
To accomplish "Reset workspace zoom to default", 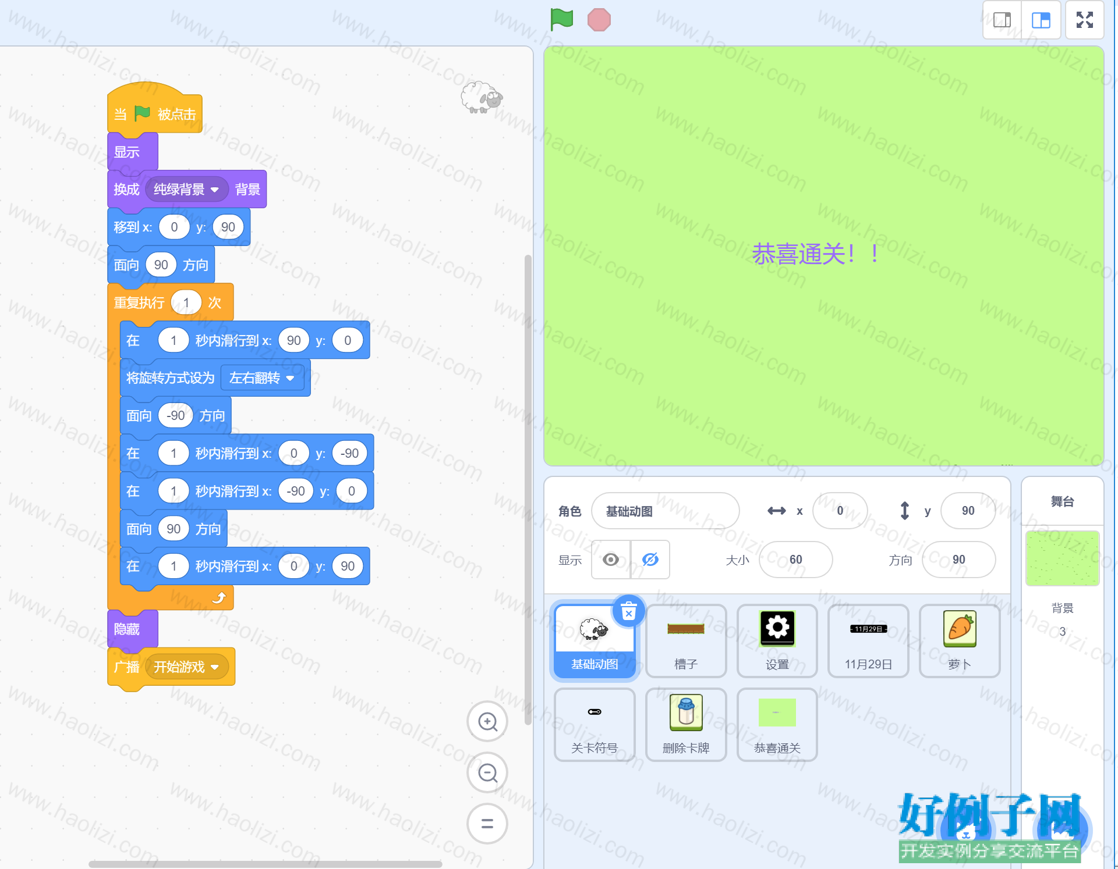I will (487, 824).
